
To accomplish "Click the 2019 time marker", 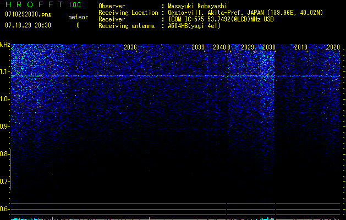I will [x=301, y=47].
